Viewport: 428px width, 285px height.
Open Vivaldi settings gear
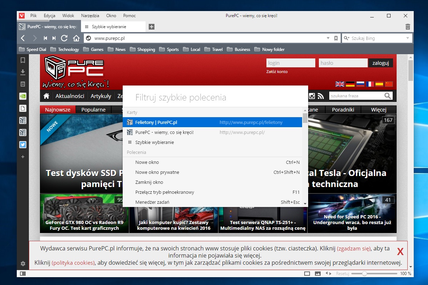(23, 264)
